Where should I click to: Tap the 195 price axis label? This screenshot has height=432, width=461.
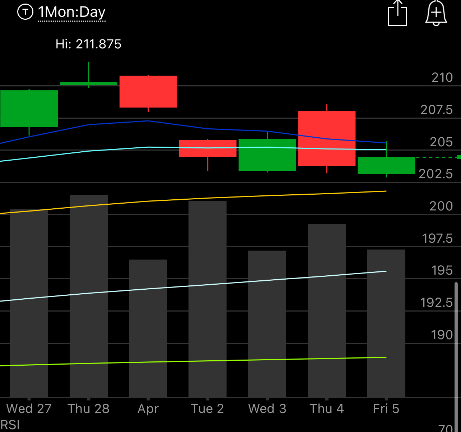coord(442,270)
